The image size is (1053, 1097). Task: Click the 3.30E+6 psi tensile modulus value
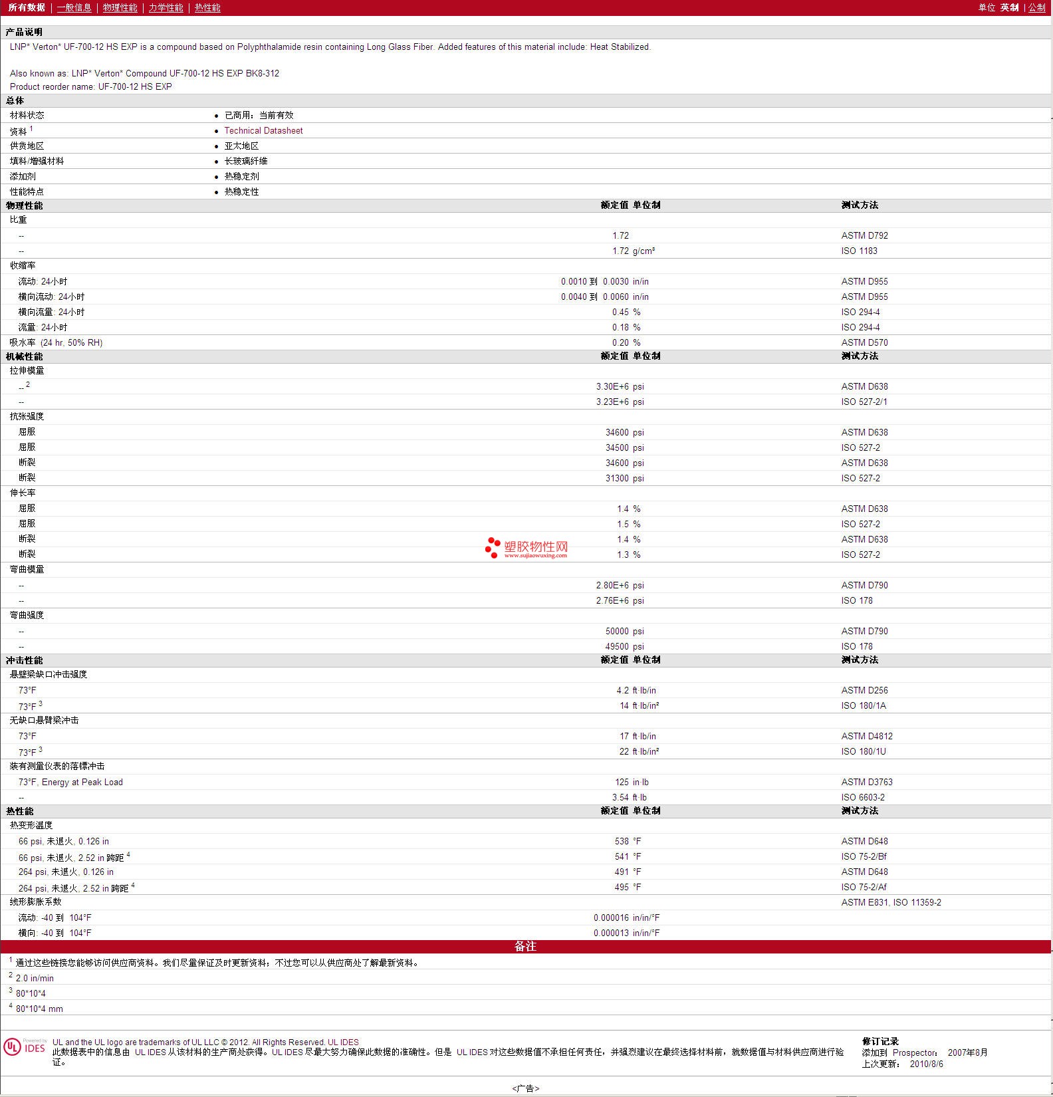tap(620, 386)
